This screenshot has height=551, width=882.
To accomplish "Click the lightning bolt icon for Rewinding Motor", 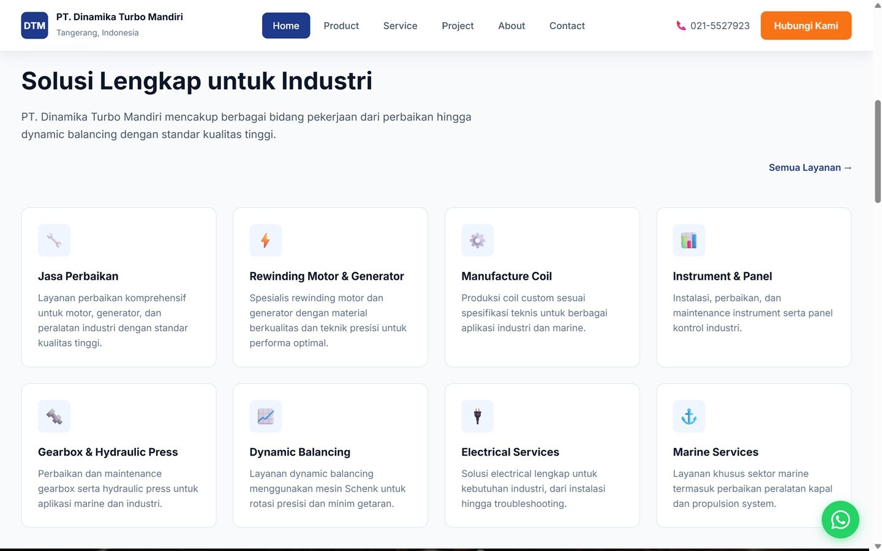I will pyautogui.click(x=265, y=240).
